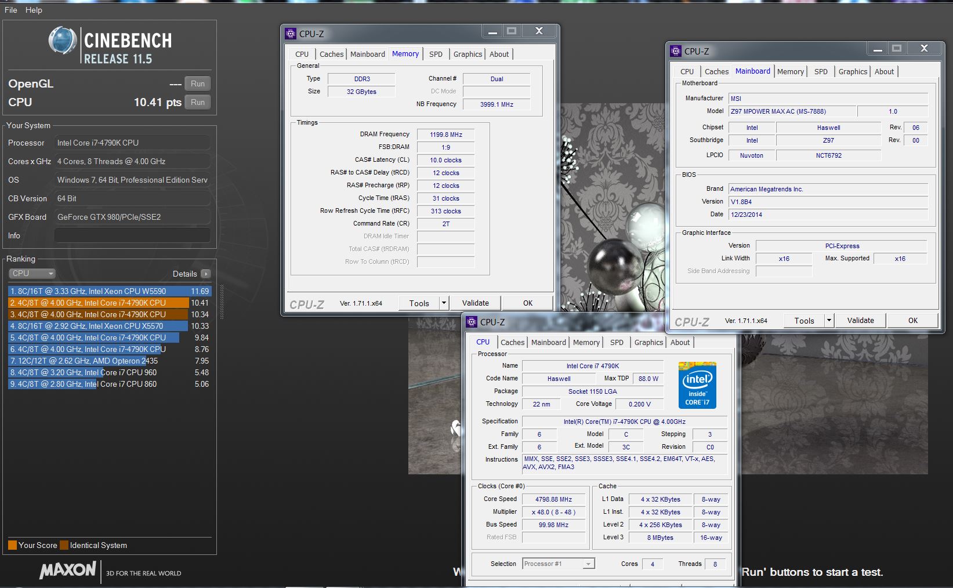Close the Memory CPU-Z window
Screen dimensions: 953x588
tap(539, 31)
